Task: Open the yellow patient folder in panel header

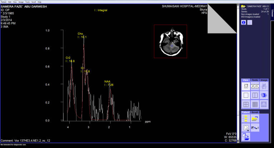Action: (243, 6)
